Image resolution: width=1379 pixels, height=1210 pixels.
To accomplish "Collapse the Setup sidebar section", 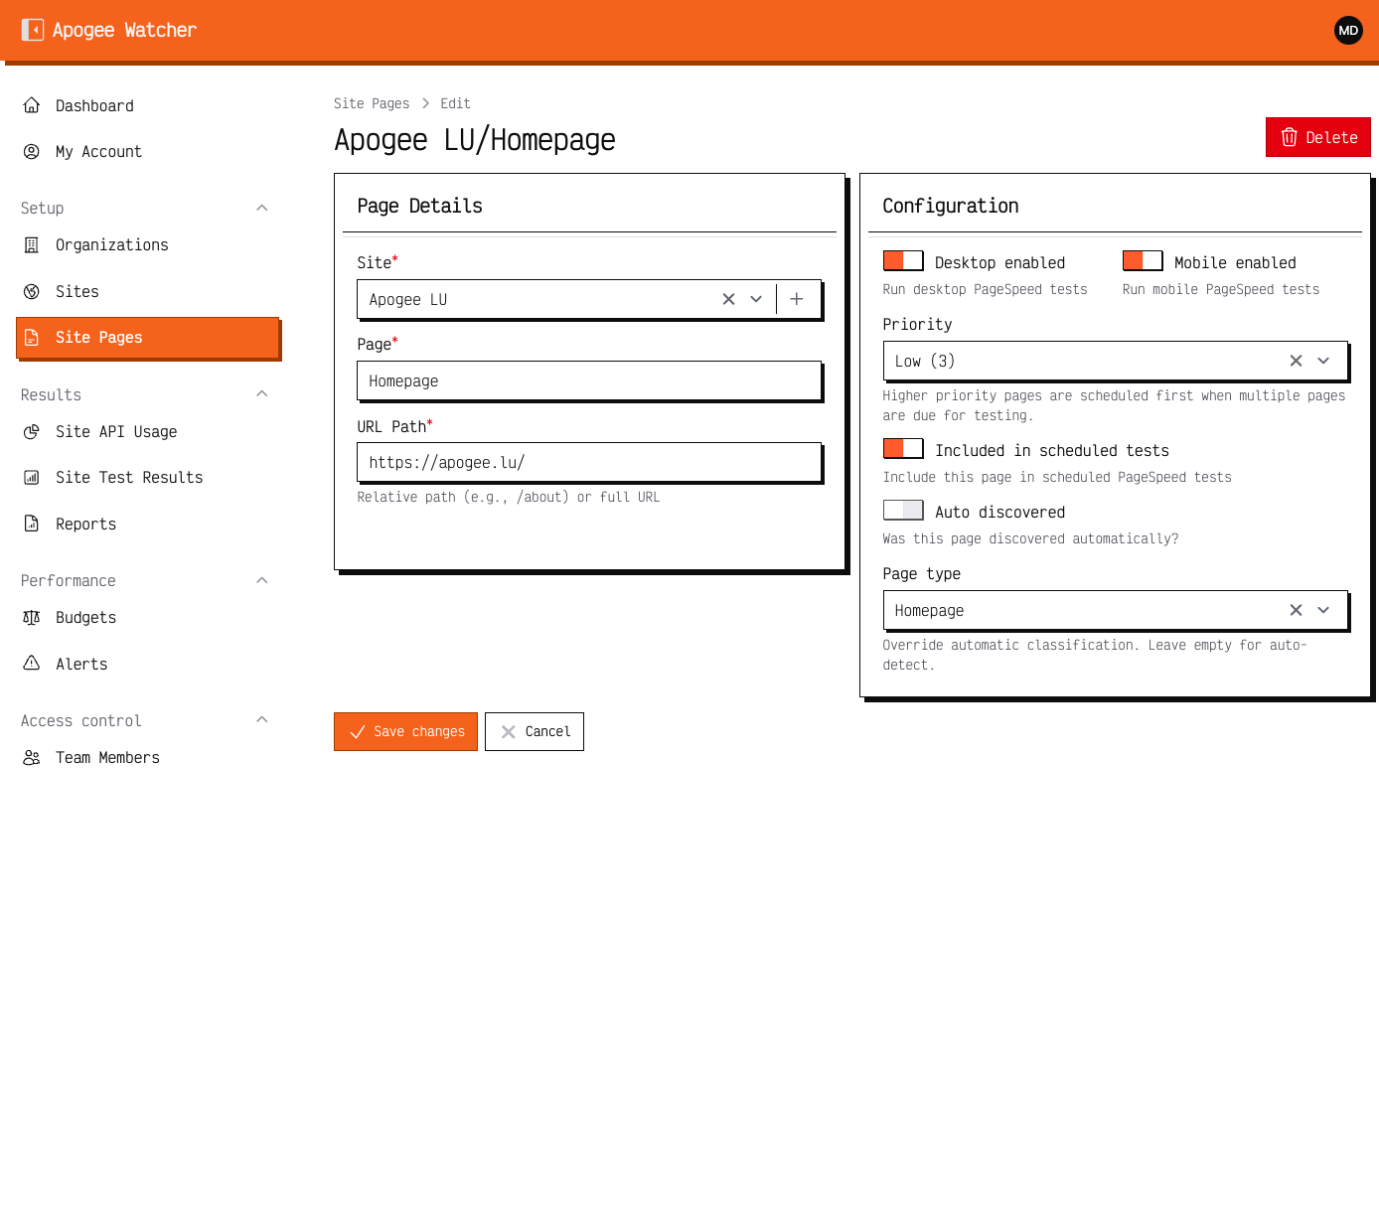I will (262, 208).
